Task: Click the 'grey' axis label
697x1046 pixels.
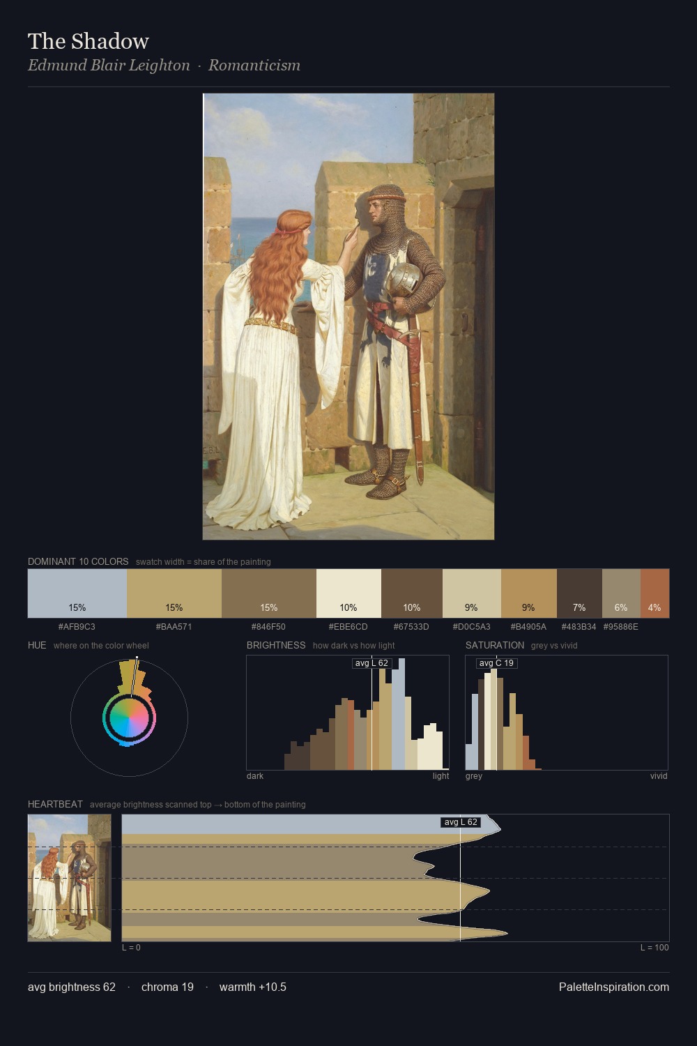Action: pyautogui.click(x=474, y=775)
